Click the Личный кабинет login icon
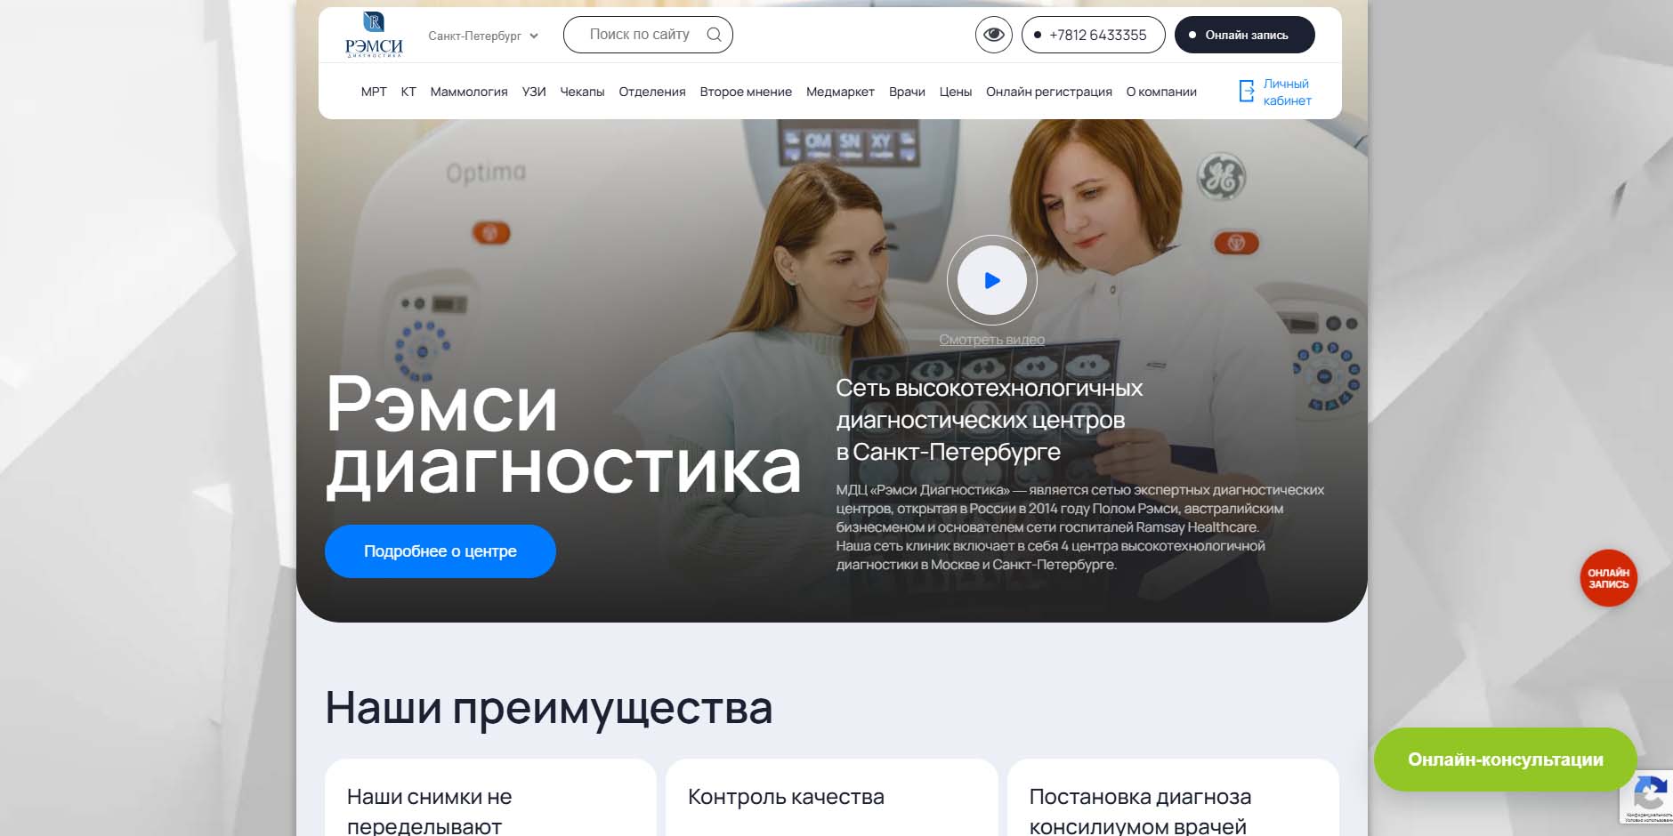The height and width of the screenshot is (836, 1673). click(x=1247, y=92)
